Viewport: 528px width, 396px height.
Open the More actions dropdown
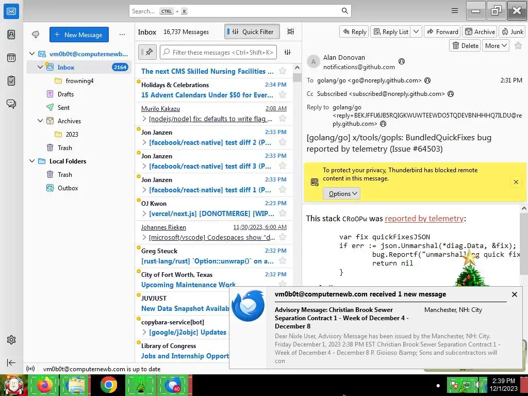[x=496, y=45]
